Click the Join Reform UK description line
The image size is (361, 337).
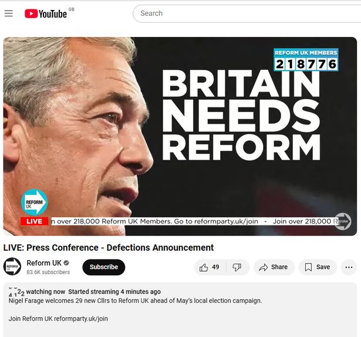click(58, 319)
